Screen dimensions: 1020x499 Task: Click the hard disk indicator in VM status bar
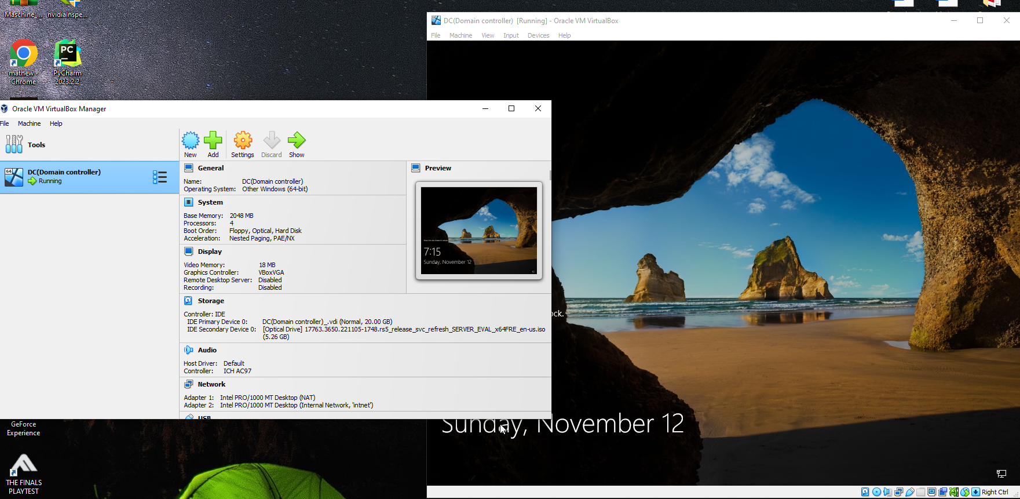tap(865, 492)
